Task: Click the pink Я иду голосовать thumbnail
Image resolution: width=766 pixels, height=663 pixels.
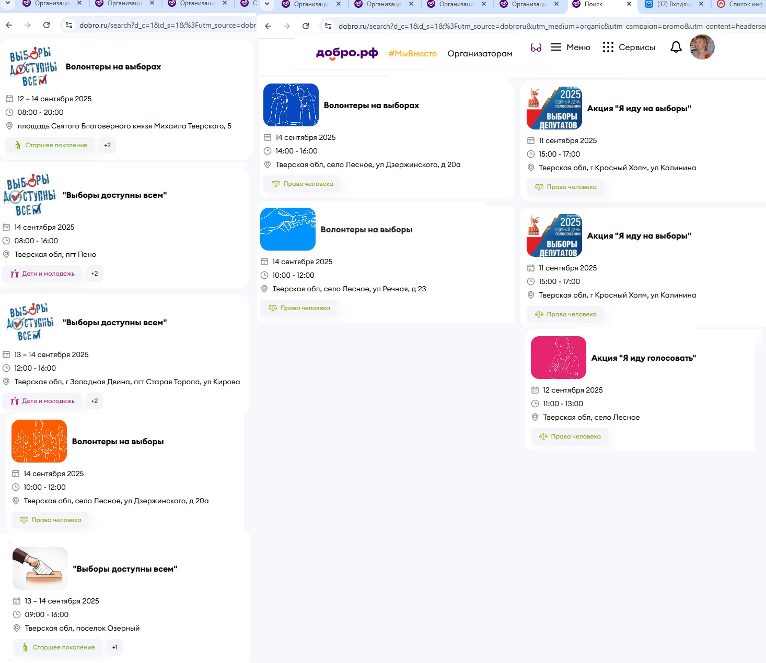Action: [x=559, y=358]
